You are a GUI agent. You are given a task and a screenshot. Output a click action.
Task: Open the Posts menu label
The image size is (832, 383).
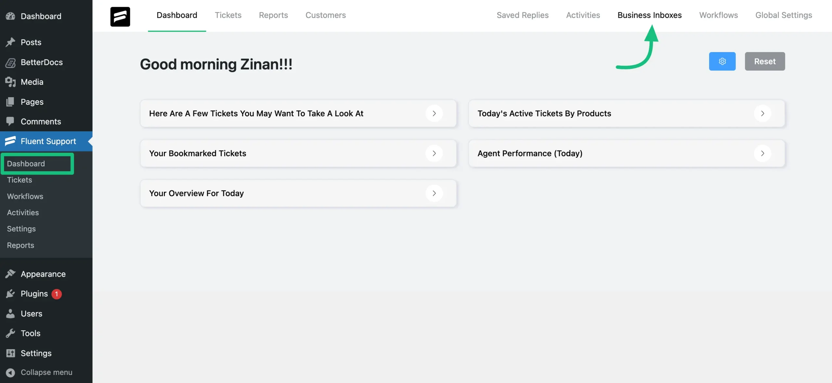pos(31,42)
